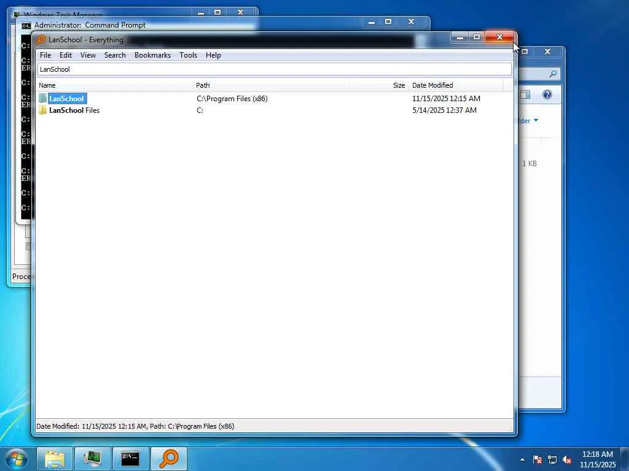Minimize the Everything window
The height and width of the screenshot is (471, 629).
pos(459,37)
